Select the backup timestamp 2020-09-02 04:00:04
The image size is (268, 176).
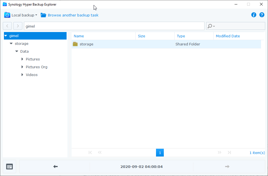[142, 167]
